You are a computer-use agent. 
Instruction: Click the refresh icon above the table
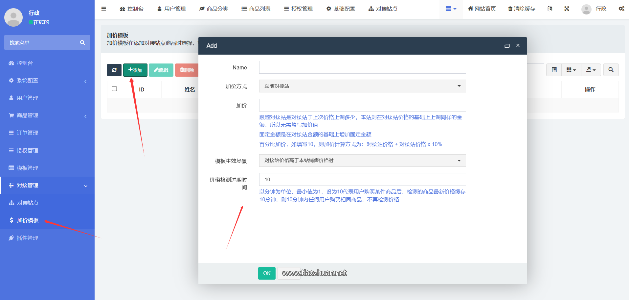click(x=114, y=70)
